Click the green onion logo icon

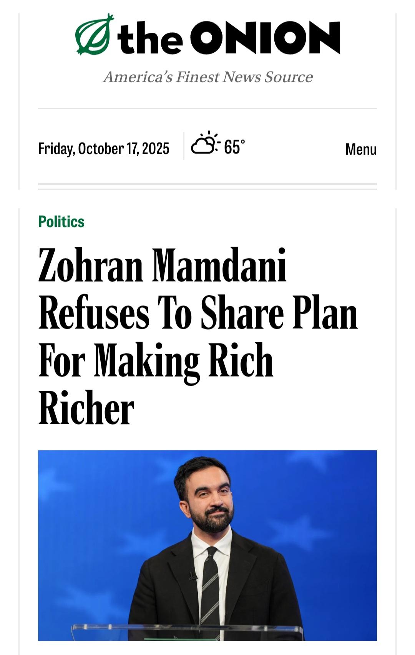pyautogui.click(x=95, y=35)
